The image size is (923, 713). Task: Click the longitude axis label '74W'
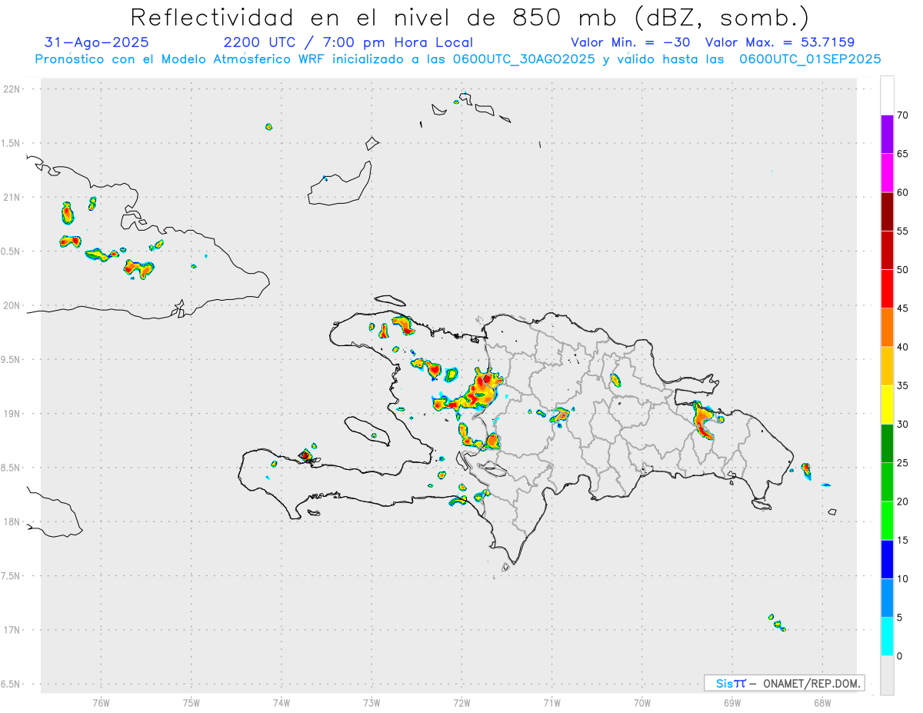[x=282, y=703]
